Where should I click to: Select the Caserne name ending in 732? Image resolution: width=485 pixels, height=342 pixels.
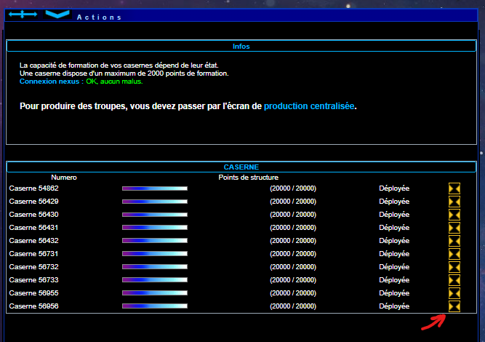(x=33, y=267)
